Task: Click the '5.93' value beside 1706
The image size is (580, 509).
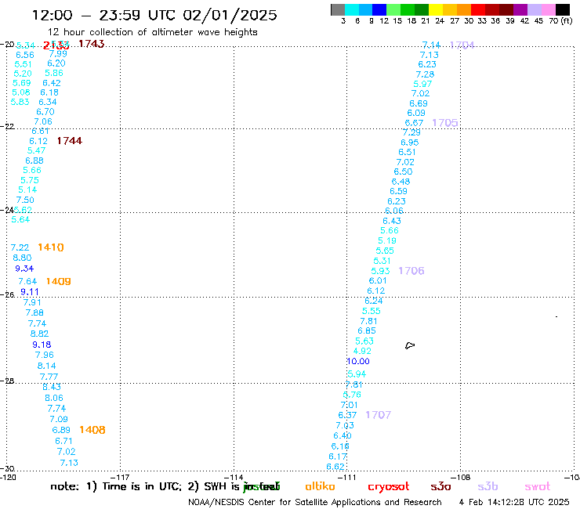Action: tap(380, 271)
